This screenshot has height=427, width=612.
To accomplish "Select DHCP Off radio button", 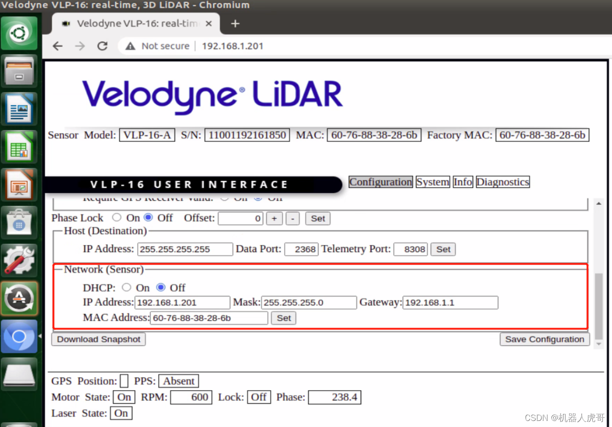I will pyautogui.click(x=161, y=287).
